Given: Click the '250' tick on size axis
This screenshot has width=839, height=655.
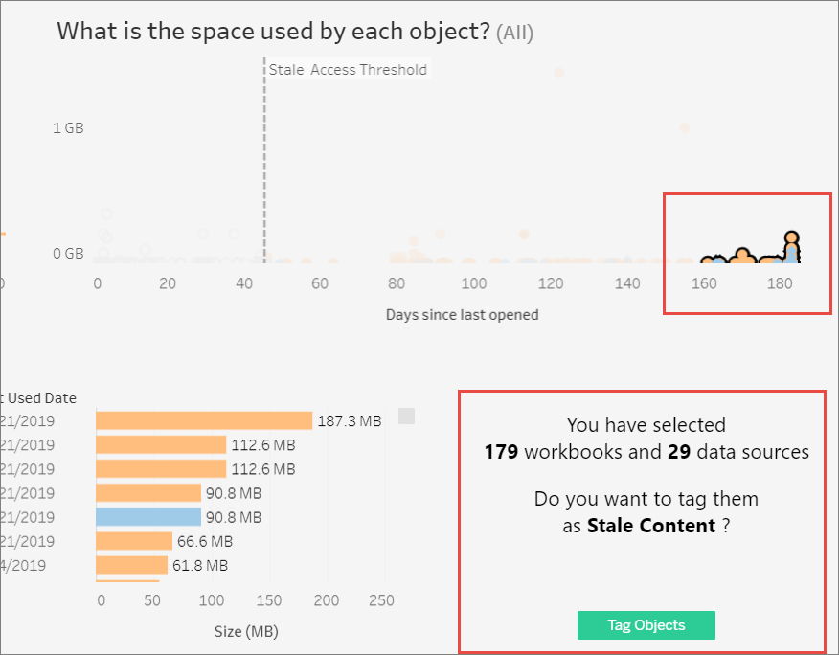Looking at the screenshot, I should tap(381, 600).
